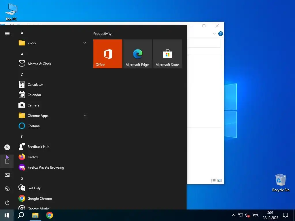Minimize the File Explorer window

pyautogui.click(x=191, y=26)
